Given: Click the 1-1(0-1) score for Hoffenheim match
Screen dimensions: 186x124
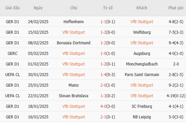Looking at the screenshot, I should coord(108,22).
